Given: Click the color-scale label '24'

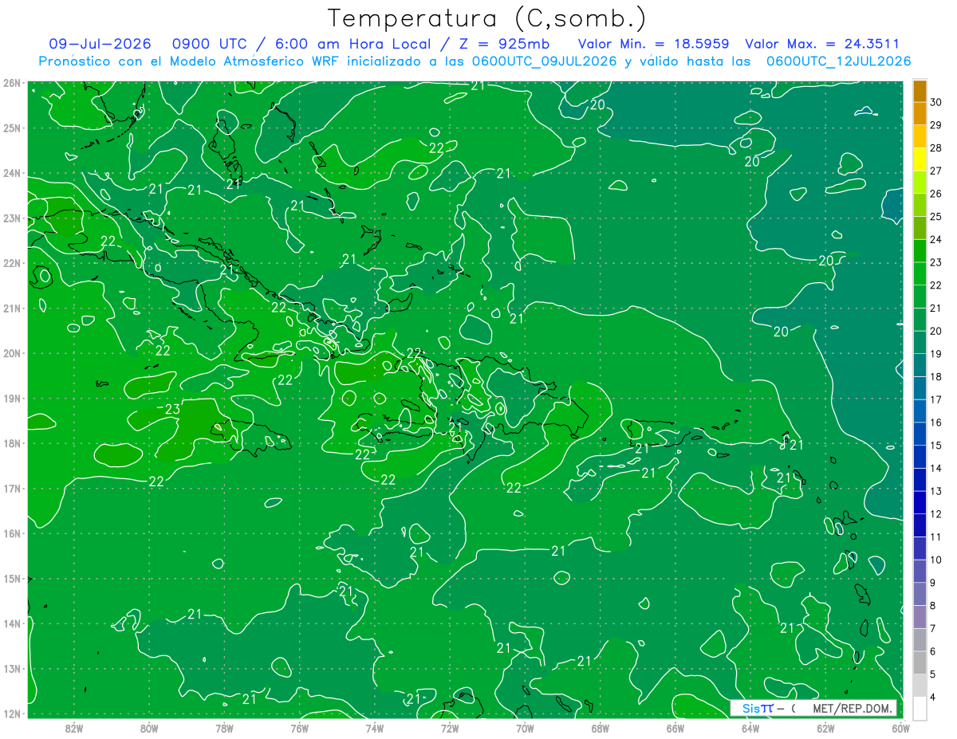Looking at the screenshot, I should [x=936, y=239].
